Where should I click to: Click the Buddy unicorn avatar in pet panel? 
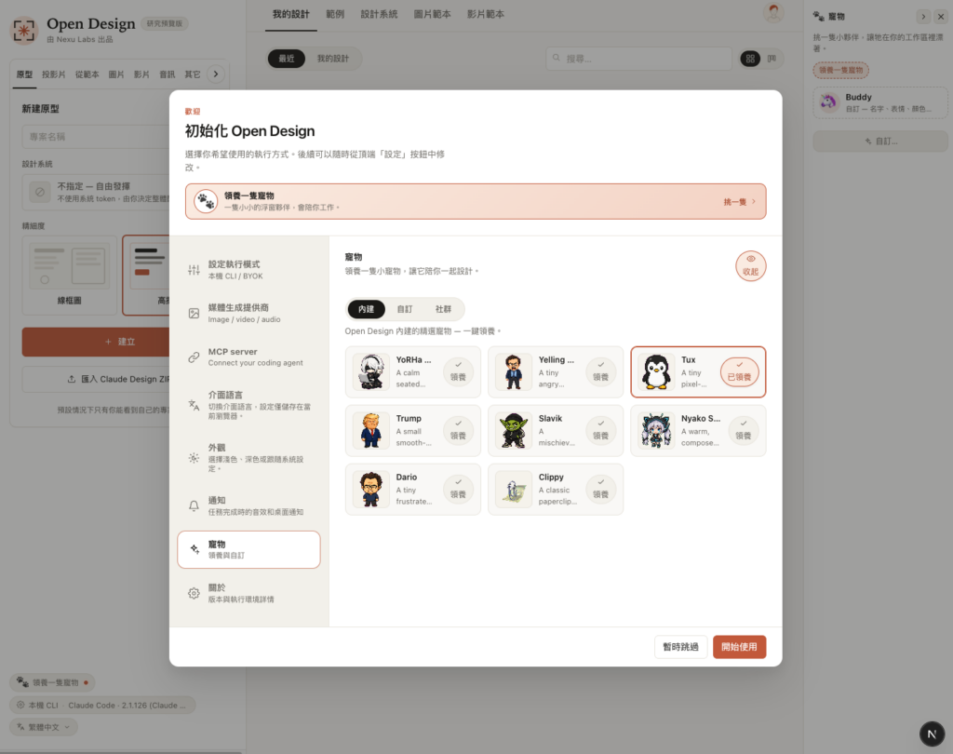[x=828, y=102]
